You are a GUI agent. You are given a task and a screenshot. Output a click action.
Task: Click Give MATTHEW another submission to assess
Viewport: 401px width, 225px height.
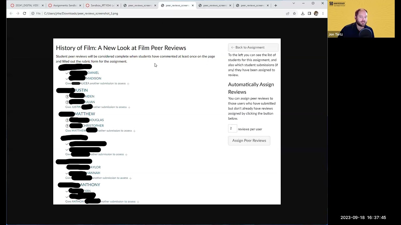[98, 131]
